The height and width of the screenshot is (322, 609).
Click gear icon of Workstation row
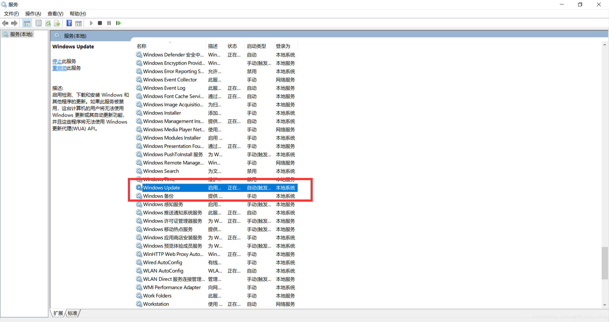(x=139, y=304)
